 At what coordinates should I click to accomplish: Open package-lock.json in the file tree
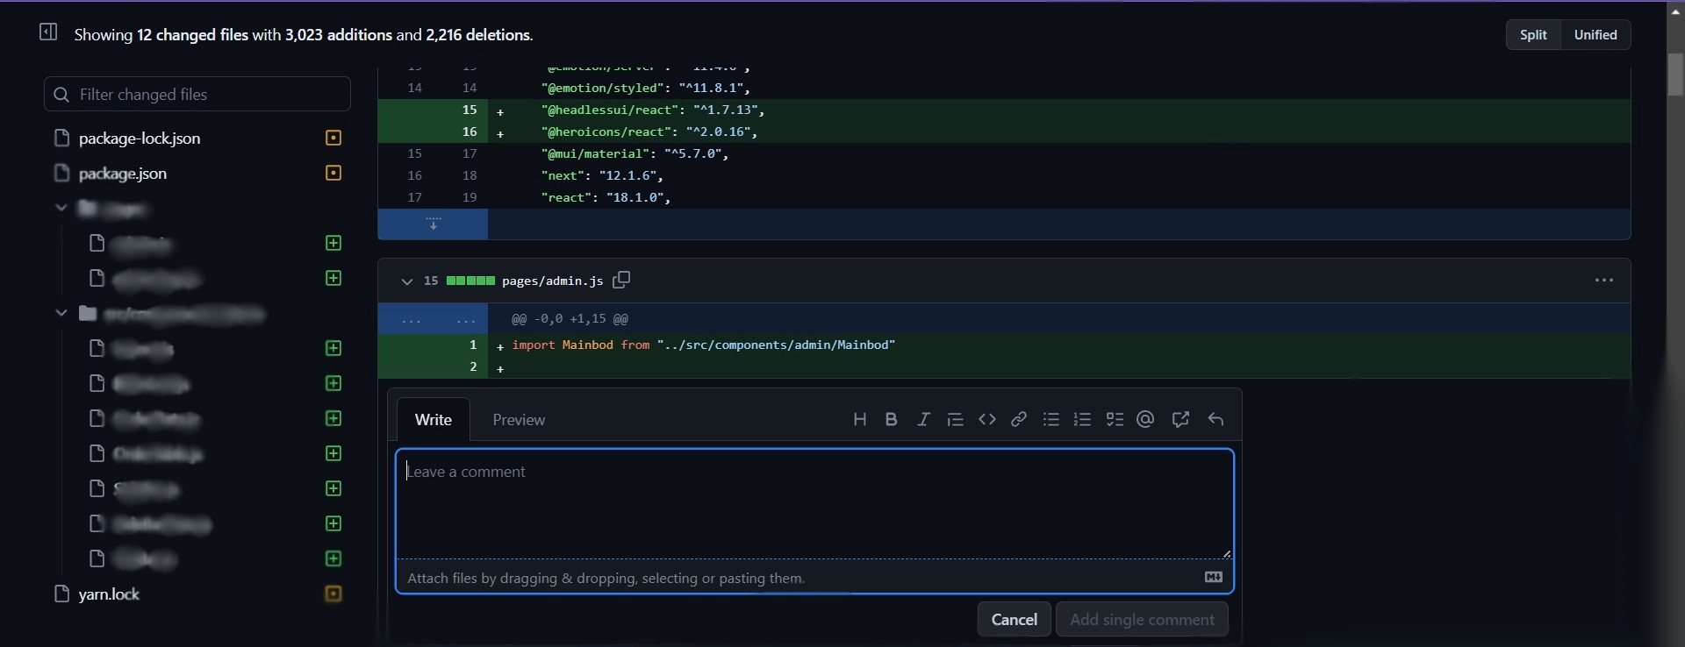tap(140, 139)
